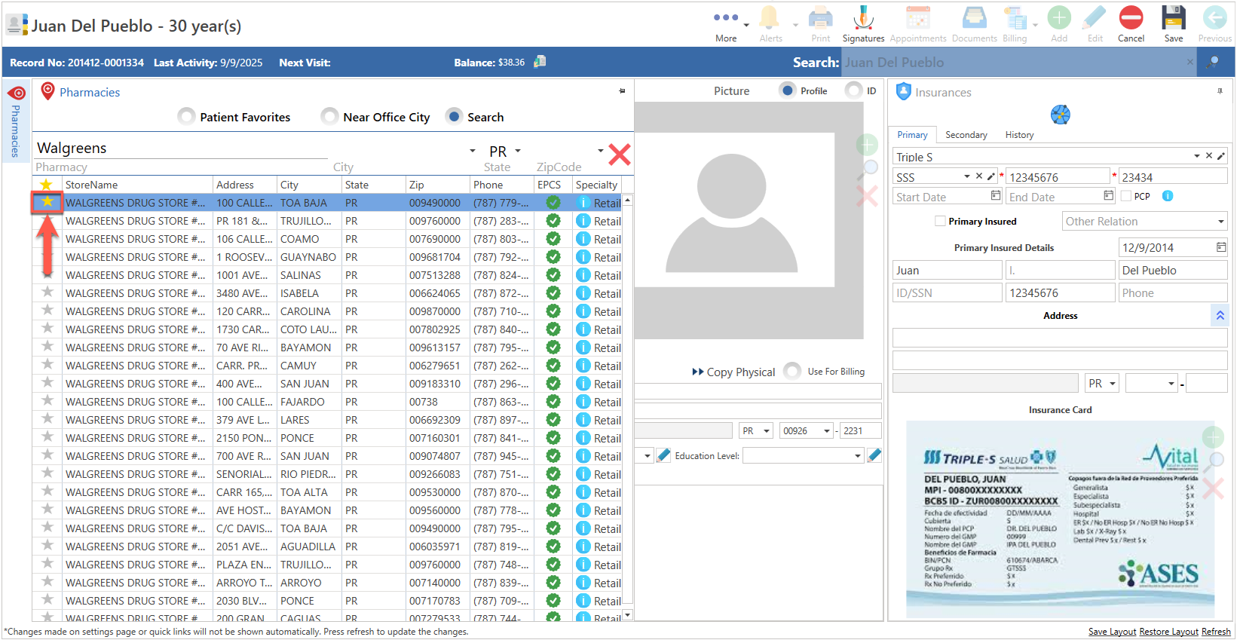View info icon for COAMO Walgreens row
Screen dimensions: 1237x643
583,238
